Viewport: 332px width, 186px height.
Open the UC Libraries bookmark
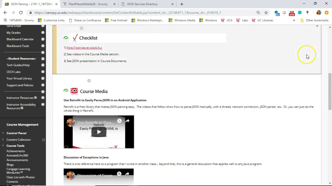(x=262, y=20)
